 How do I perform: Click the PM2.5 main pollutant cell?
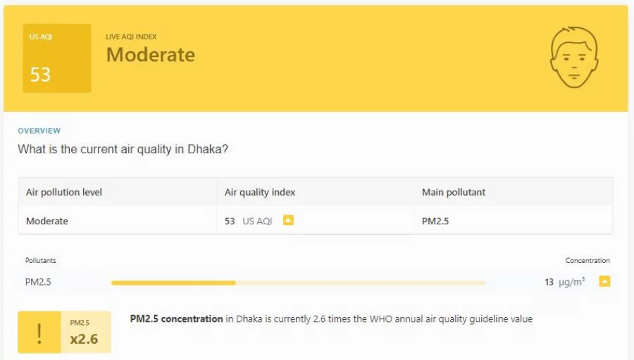435,221
